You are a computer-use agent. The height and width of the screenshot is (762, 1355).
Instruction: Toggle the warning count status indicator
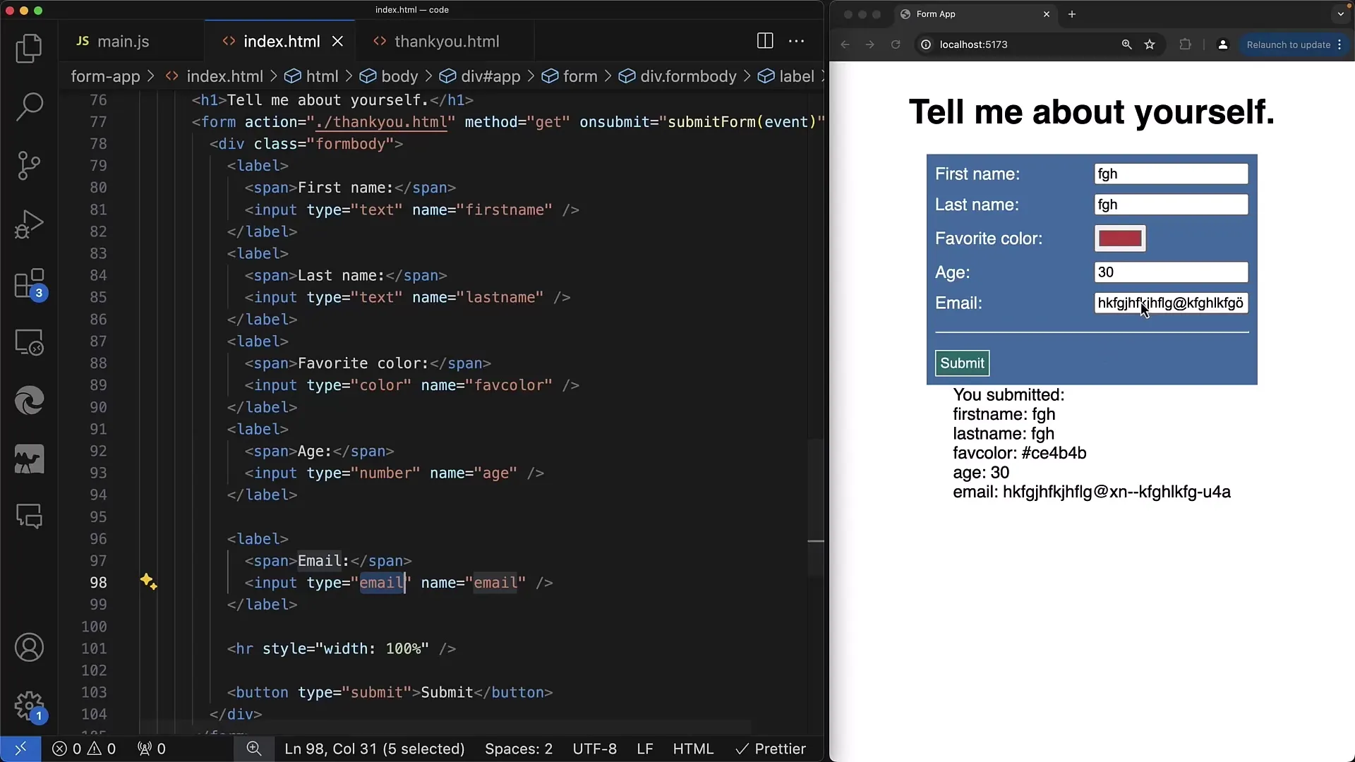tap(102, 749)
